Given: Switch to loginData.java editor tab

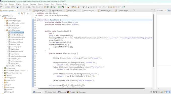Looking at the screenshot, I should 56,11.
